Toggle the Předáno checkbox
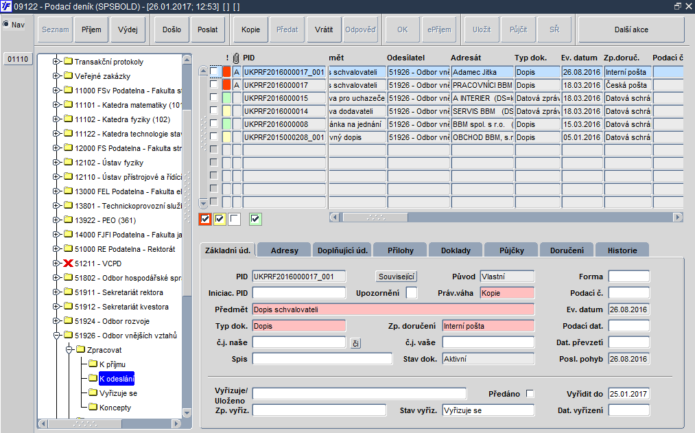695x433 pixels. point(530,393)
